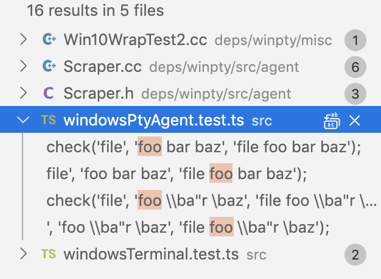
Task: Expand the Scraper.h results chevron
Action: 24,93
